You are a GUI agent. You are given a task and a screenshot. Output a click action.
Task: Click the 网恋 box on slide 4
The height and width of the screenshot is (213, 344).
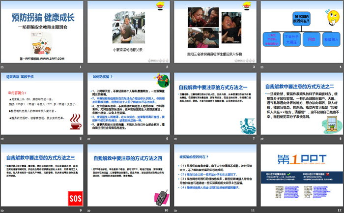311,37
